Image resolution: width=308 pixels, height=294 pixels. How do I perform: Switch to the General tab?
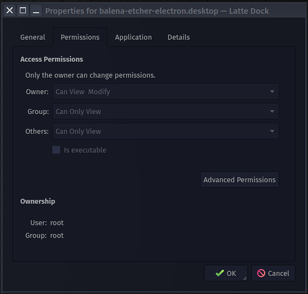tap(32, 37)
